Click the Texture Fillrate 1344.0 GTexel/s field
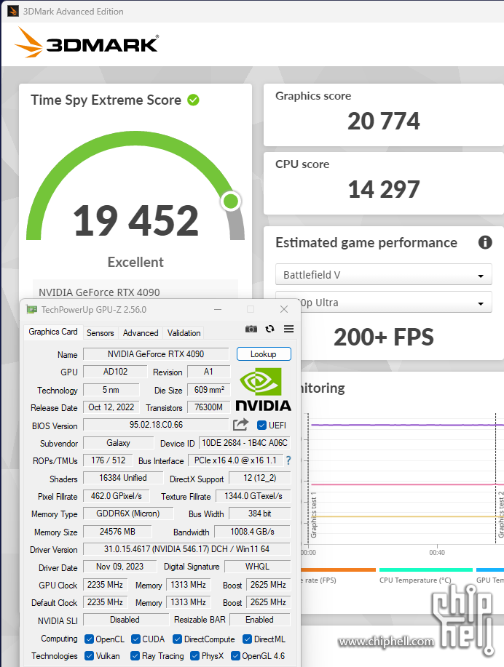This screenshot has height=667, width=504. tap(253, 496)
